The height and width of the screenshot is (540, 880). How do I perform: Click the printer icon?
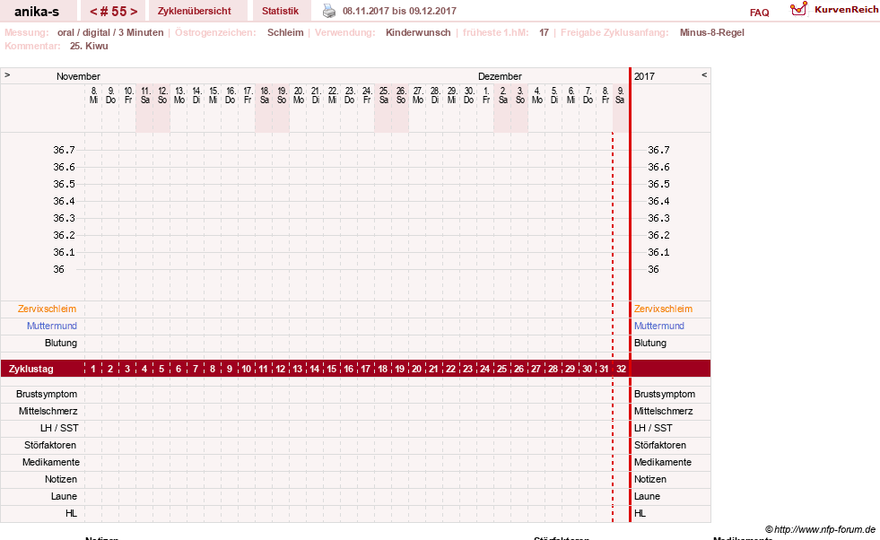(329, 11)
